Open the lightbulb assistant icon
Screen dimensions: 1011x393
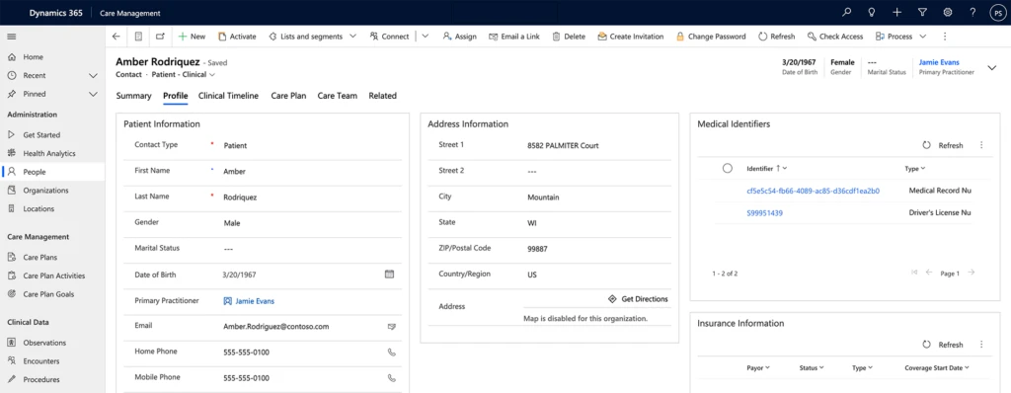pyautogui.click(x=872, y=12)
